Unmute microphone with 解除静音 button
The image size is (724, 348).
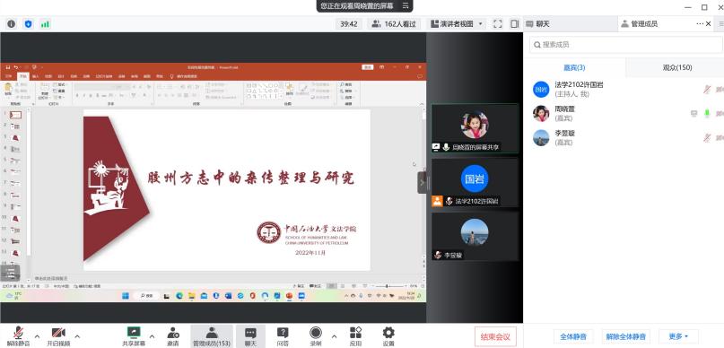tap(19, 336)
